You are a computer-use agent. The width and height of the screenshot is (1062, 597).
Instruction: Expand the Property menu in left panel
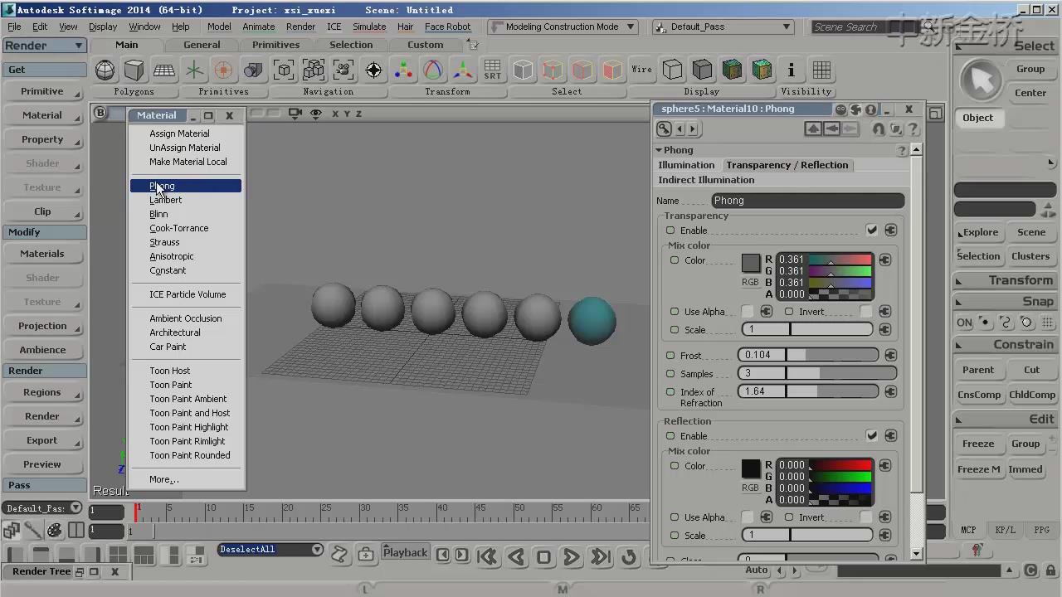[42, 139]
